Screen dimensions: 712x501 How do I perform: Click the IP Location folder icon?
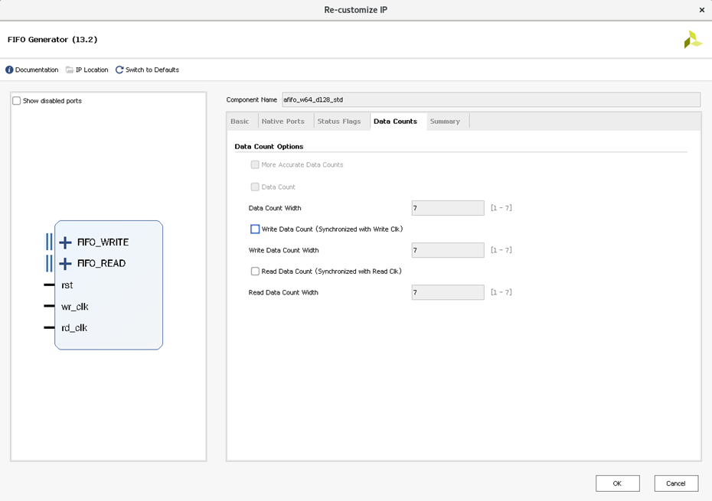click(x=70, y=70)
